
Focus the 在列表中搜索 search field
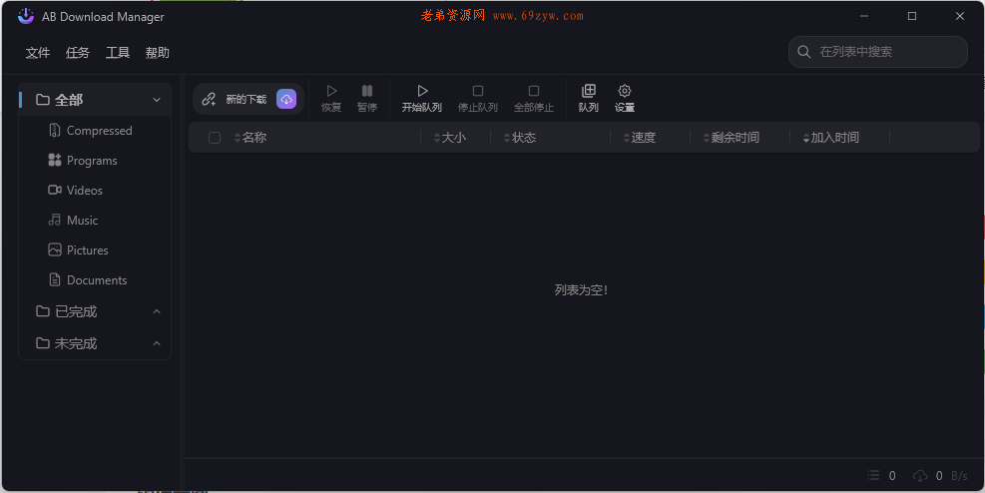877,52
